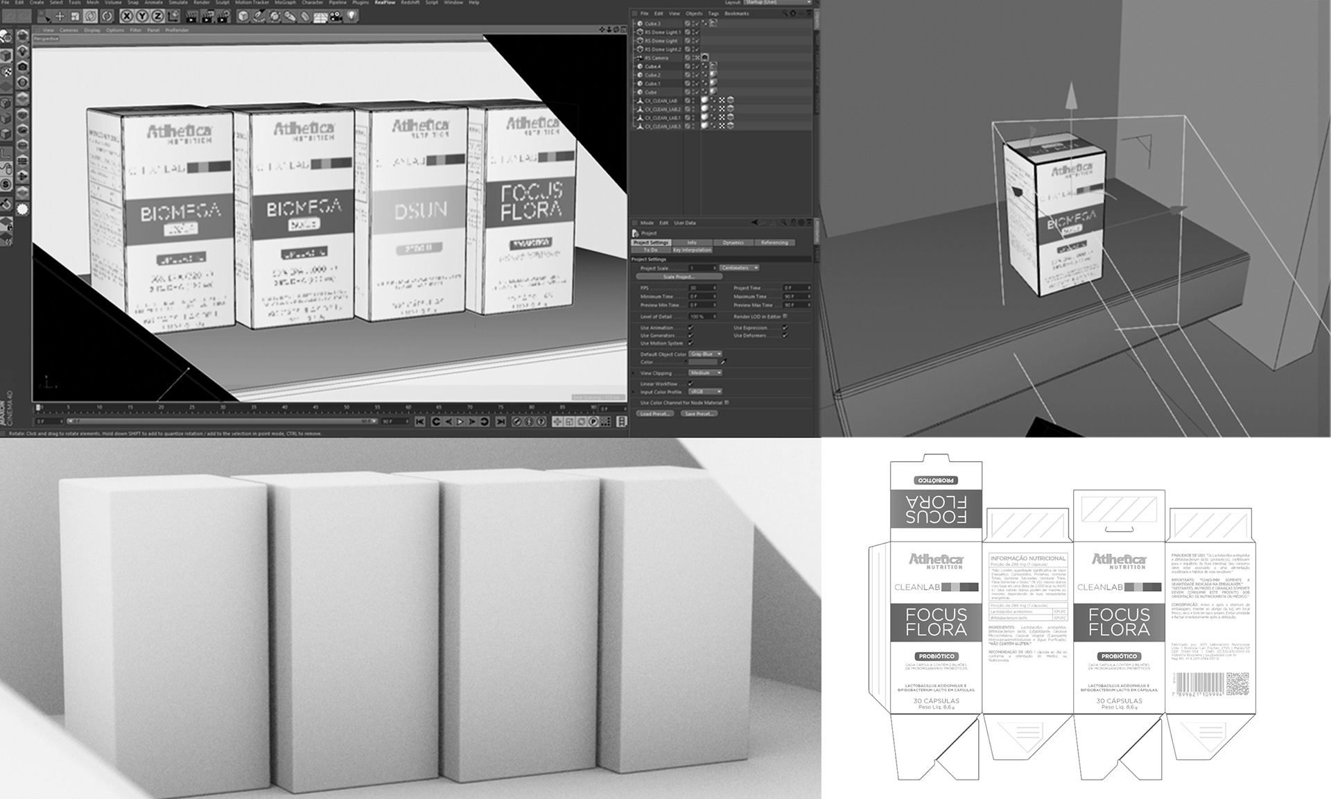Switch to the Dynamics tab
This screenshot has width=1331, height=799.
tap(733, 243)
